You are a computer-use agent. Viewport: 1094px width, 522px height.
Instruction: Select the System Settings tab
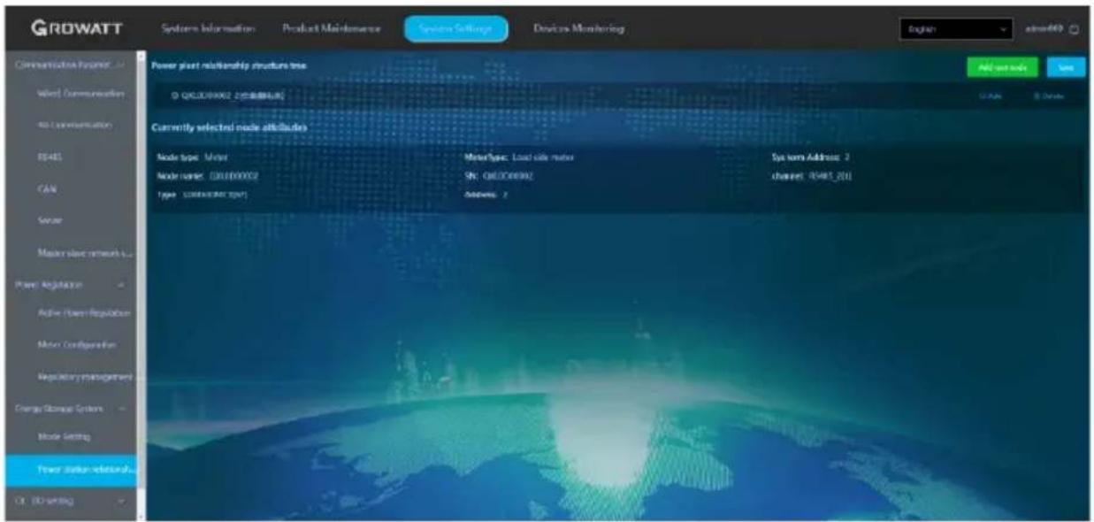(456, 29)
